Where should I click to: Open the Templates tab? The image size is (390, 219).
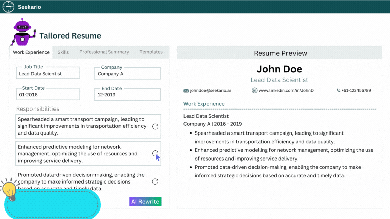[151, 52]
